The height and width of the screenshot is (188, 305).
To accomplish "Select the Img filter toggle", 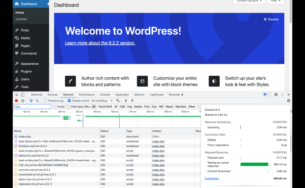I will (129, 107).
